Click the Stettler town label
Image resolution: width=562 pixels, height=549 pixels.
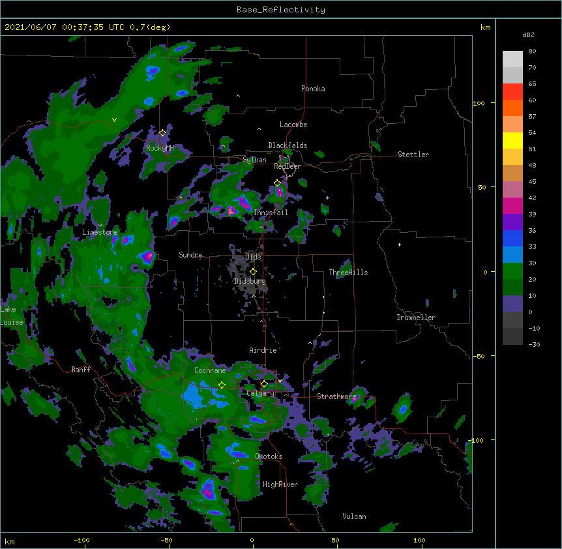tap(413, 155)
